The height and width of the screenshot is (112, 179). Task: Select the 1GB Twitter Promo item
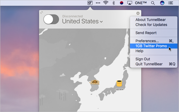(154, 46)
